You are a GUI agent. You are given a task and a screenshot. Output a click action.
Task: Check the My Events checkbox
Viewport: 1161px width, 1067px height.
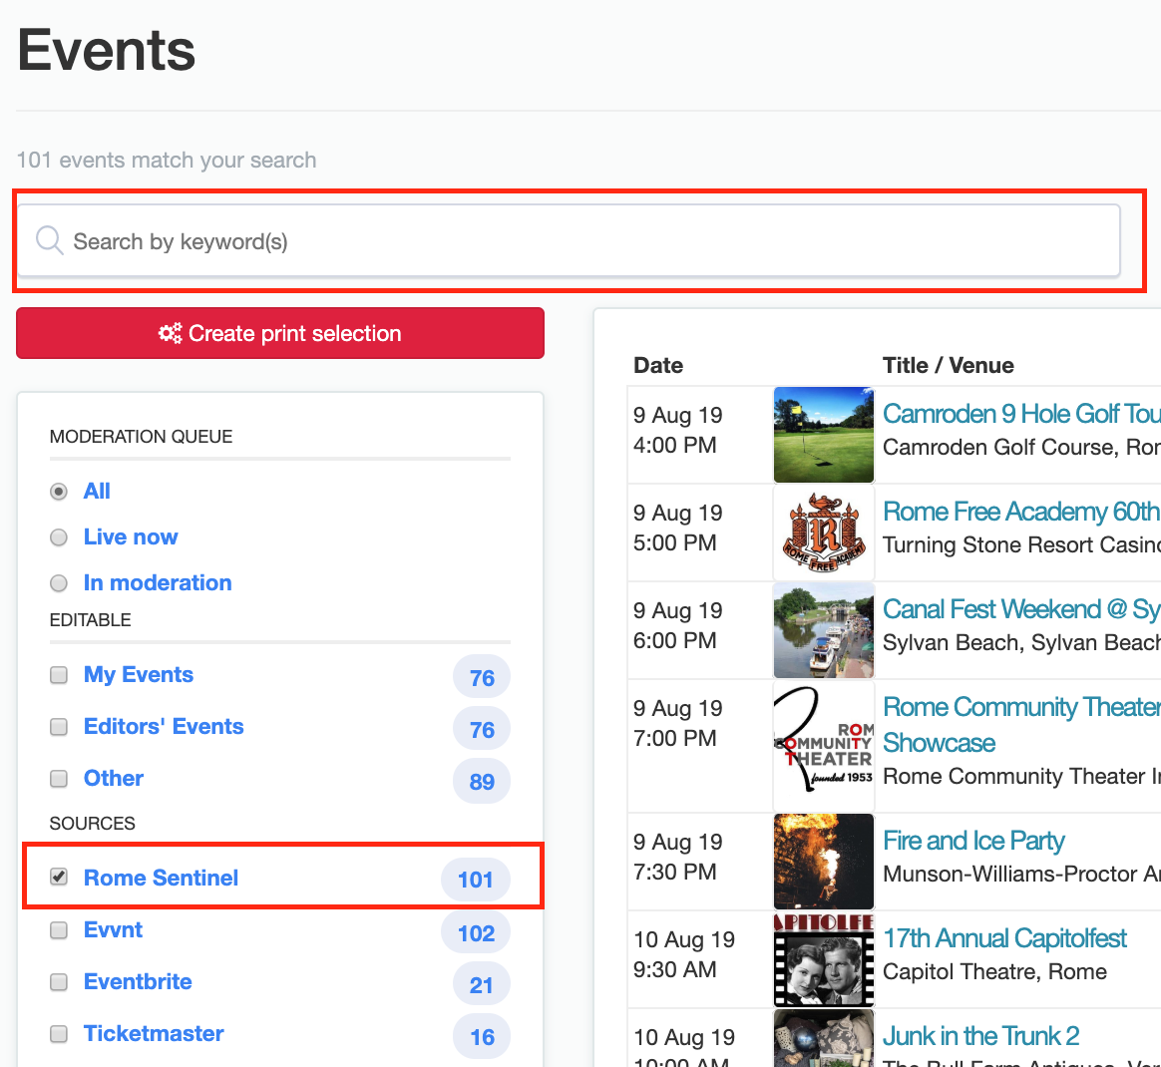[59, 675]
